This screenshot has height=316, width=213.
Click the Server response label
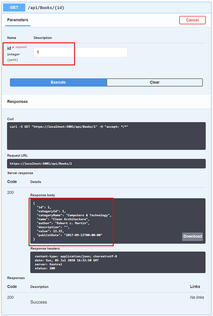click(20, 173)
